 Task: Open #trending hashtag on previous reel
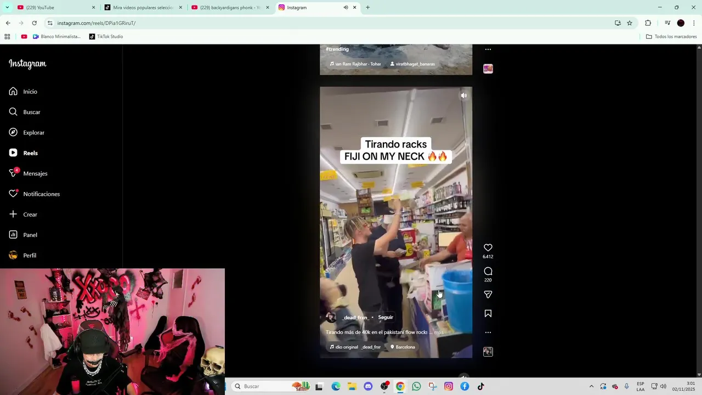(x=337, y=49)
